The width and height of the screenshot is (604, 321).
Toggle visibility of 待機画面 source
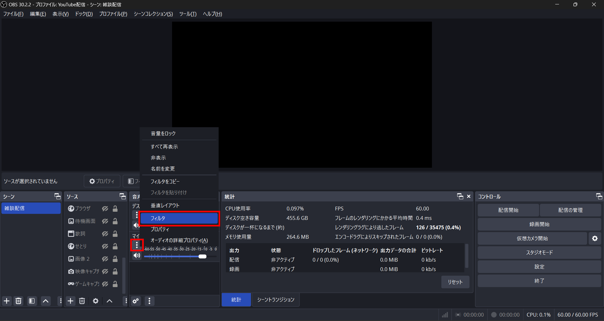tap(105, 221)
